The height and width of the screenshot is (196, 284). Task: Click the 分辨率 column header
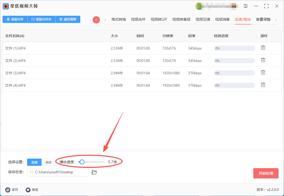click(168, 36)
